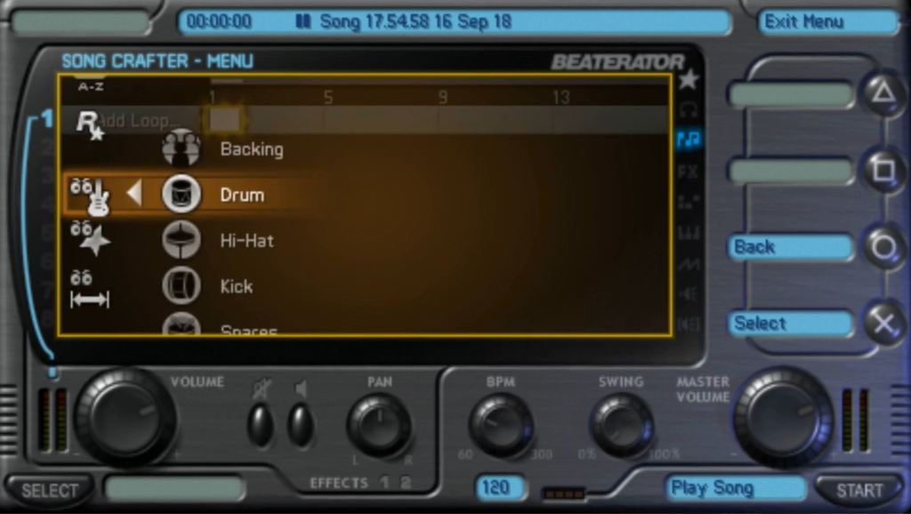
Task: Click the highlighted Add Loop grid cell
Action: click(x=224, y=120)
